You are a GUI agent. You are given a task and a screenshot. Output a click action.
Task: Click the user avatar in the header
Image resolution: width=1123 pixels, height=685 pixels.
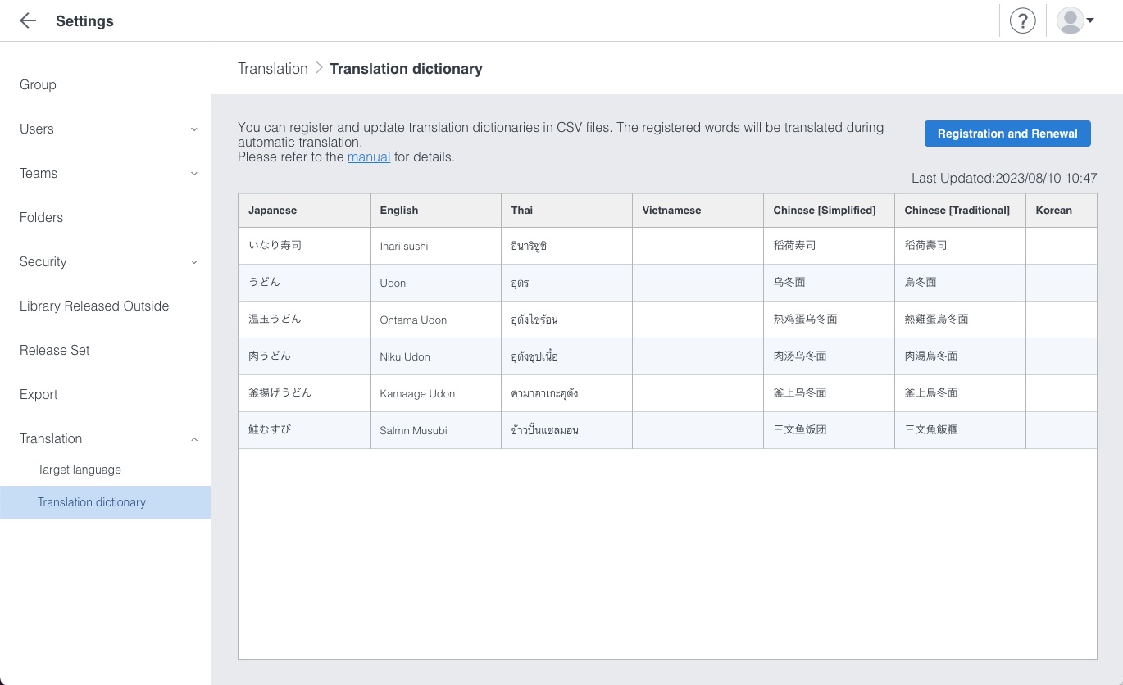pyautogui.click(x=1071, y=20)
